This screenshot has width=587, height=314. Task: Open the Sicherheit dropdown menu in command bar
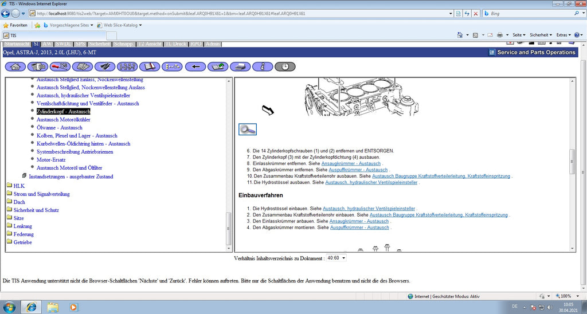click(x=541, y=35)
